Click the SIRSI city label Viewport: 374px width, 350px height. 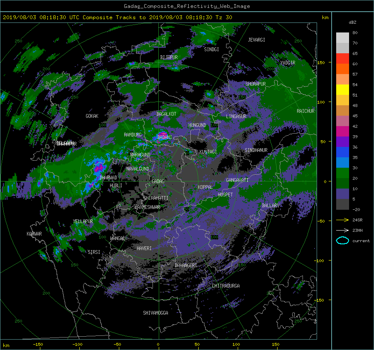pos(94,252)
